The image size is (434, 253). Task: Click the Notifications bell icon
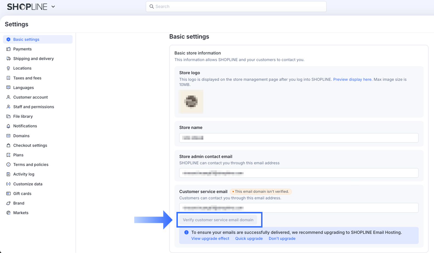point(8,126)
